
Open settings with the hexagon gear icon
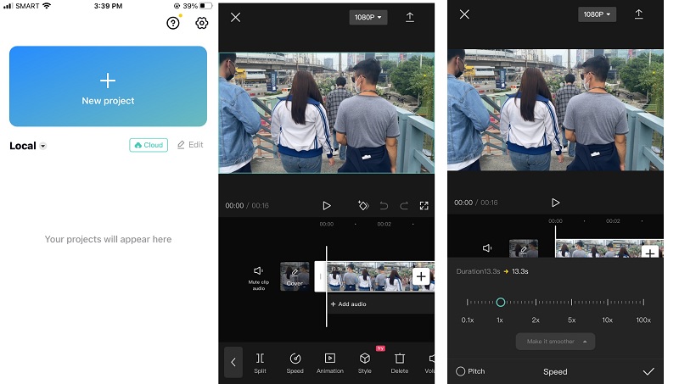tap(201, 23)
